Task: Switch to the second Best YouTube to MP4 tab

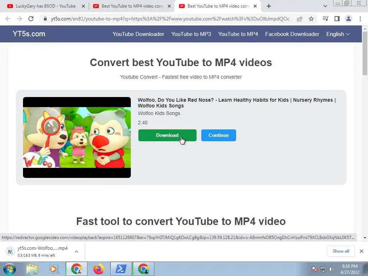Action: (133, 6)
